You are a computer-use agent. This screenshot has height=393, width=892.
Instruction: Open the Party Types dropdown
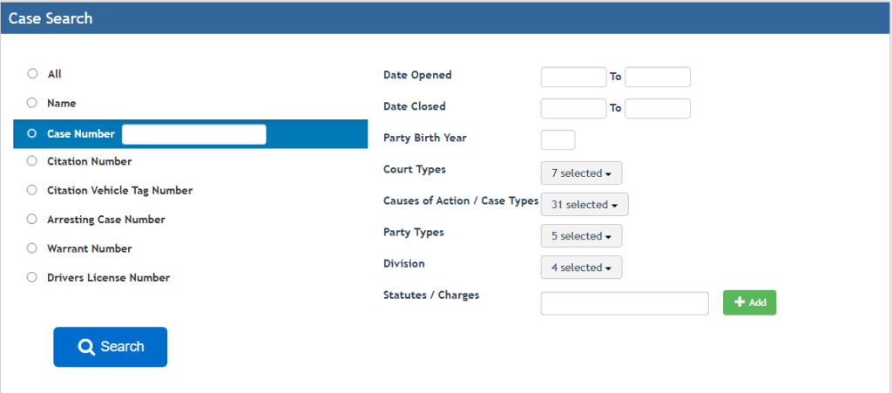click(x=581, y=236)
